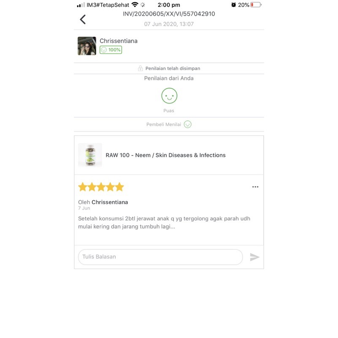338x338 pixels.
Task: Open Chrissentiana's profile picture
Action: (x=87, y=46)
